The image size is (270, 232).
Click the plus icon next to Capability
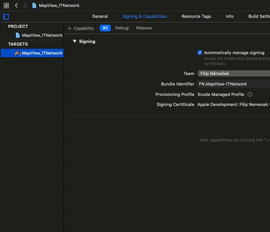69,28
